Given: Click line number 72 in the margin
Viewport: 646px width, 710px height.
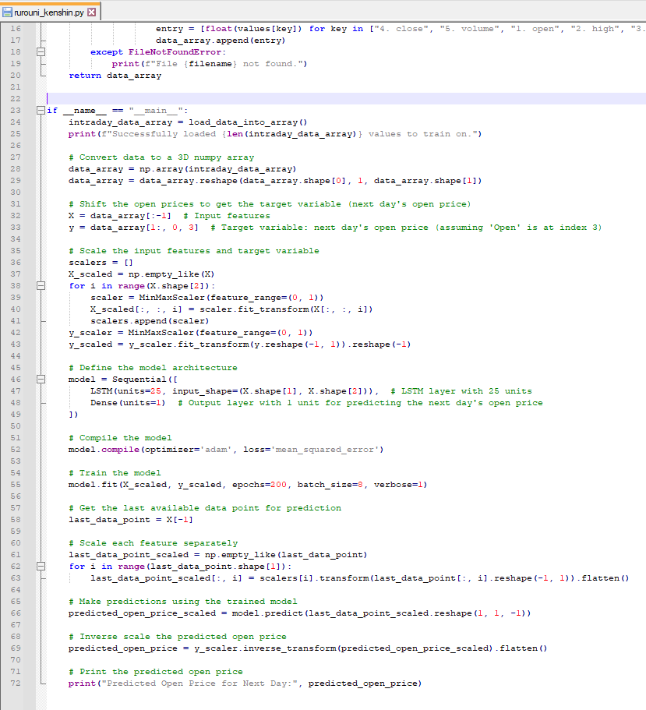Looking at the screenshot, I should [16, 684].
